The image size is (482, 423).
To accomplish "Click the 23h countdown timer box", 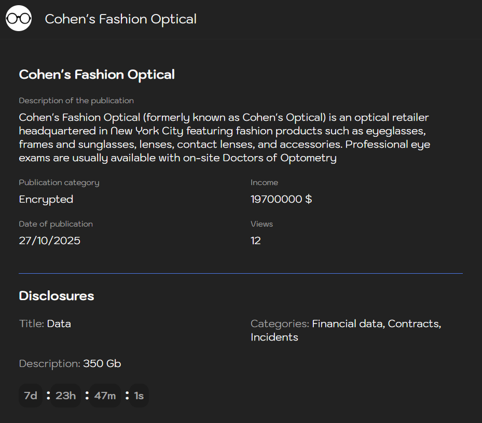I will pos(65,395).
